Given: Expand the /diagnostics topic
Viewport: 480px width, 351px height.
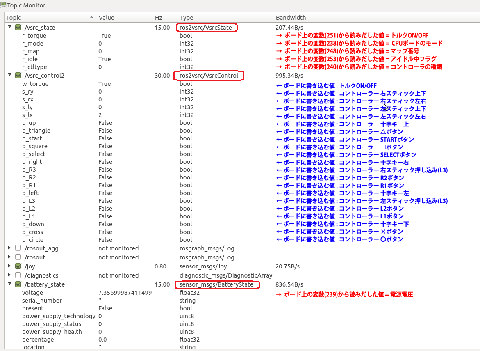Looking at the screenshot, I should click(9, 275).
